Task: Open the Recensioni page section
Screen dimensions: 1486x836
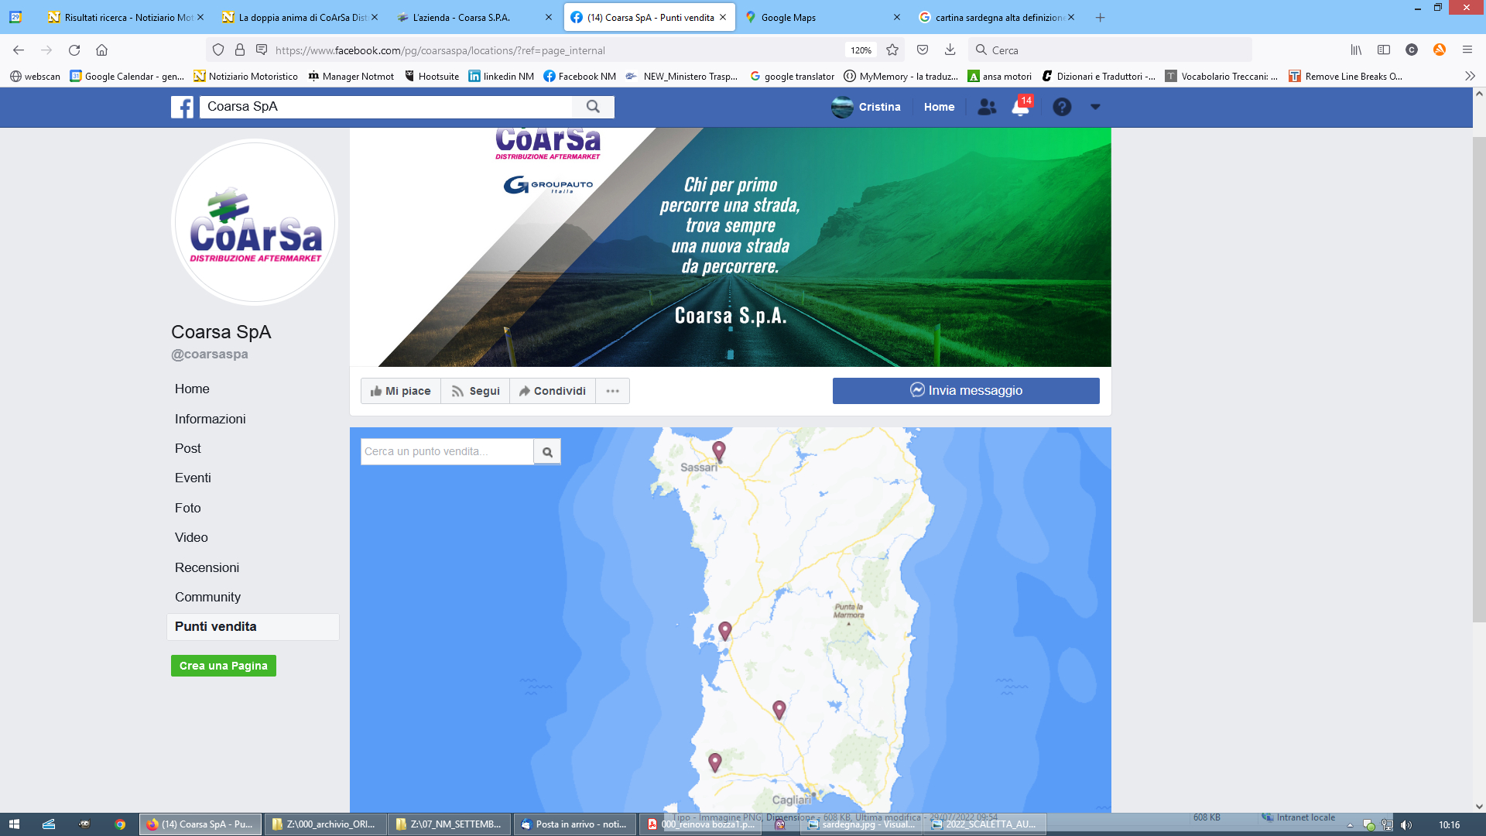Action: point(207,567)
